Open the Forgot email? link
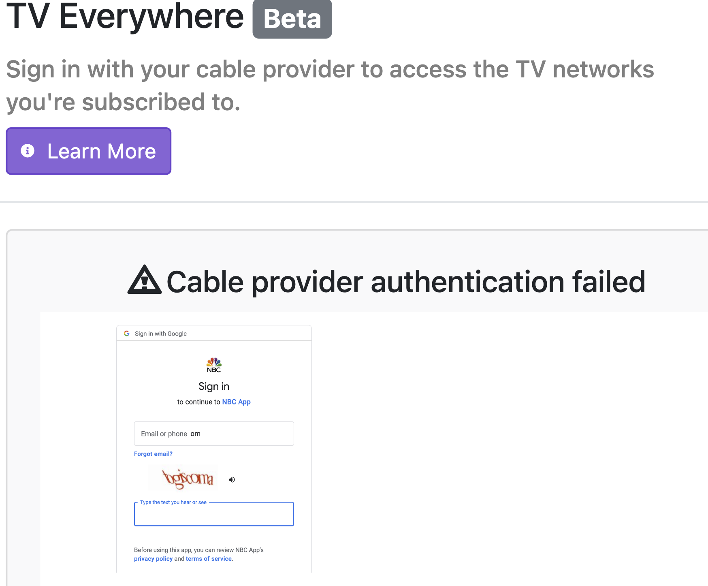 pos(153,453)
